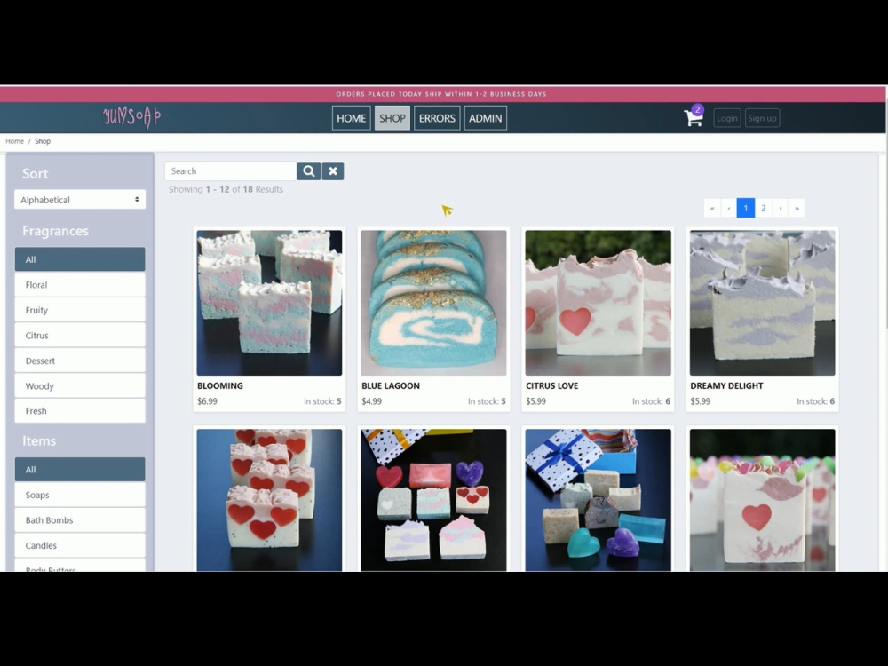Click the $4.99 price of Blue Lagoon
The image size is (888, 666).
[x=371, y=401]
